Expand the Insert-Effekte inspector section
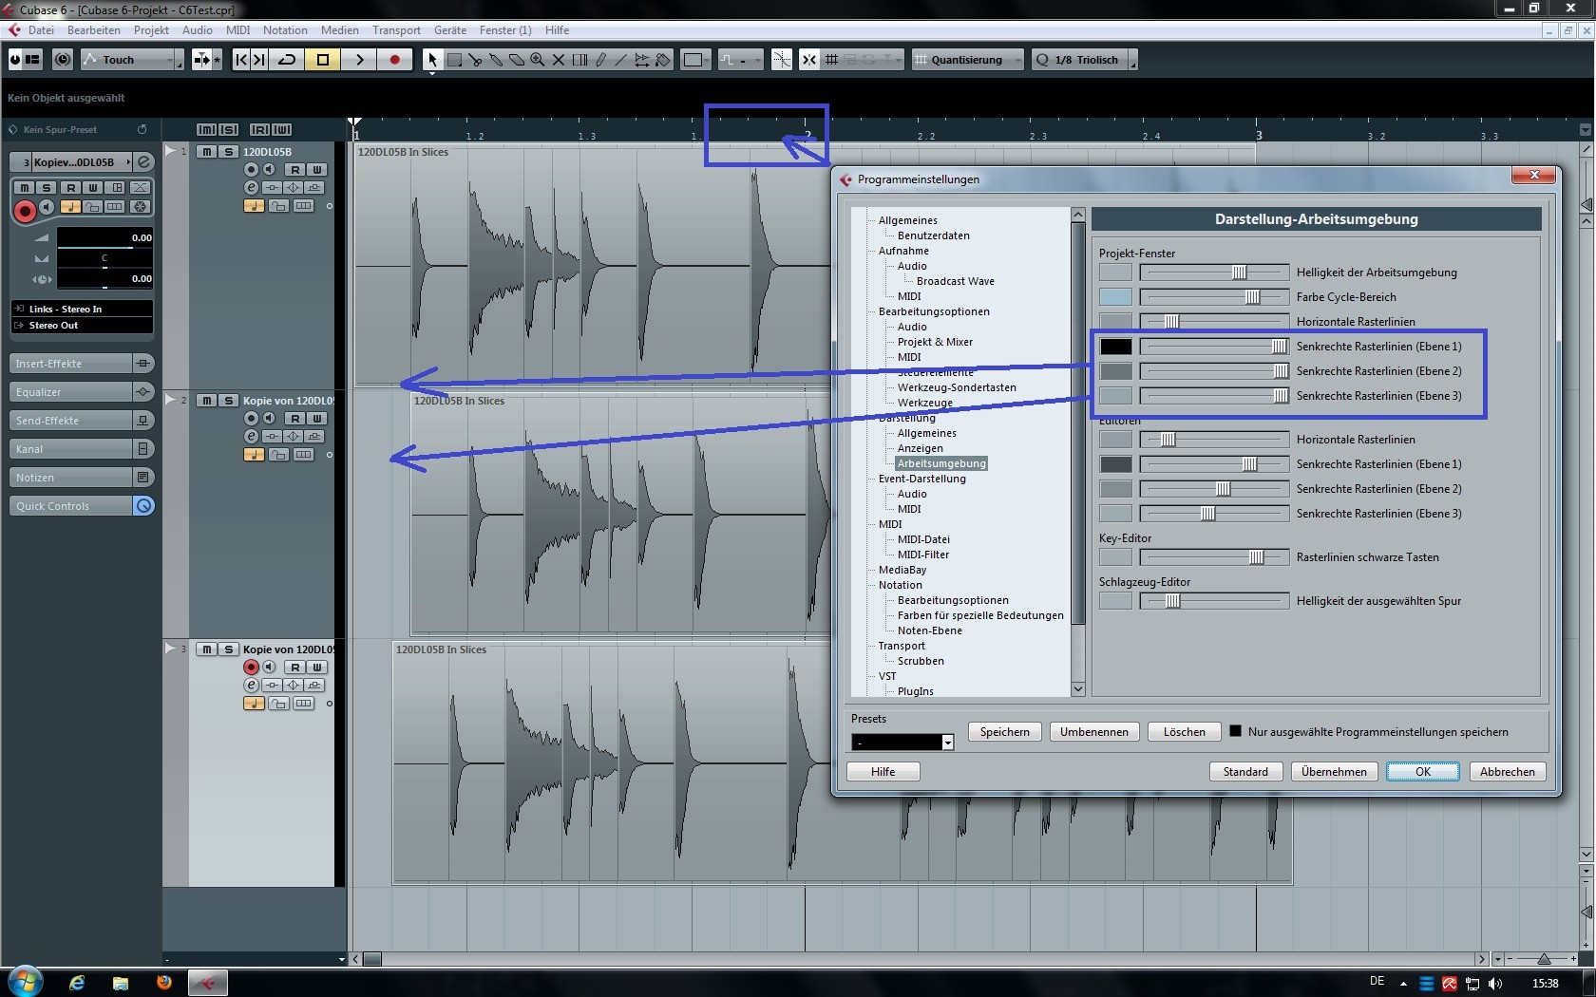 (x=82, y=364)
